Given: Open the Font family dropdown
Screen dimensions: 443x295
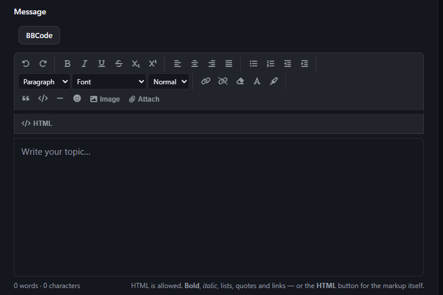Looking at the screenshot, I should pos(109,81).
